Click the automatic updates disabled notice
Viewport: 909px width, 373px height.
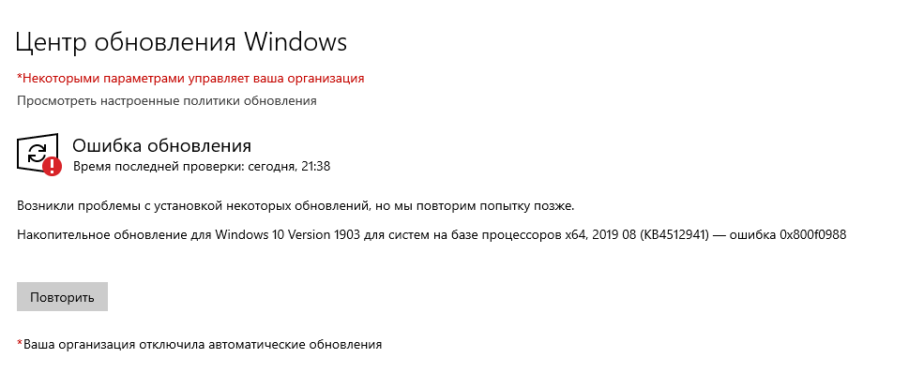coord(200,345)
